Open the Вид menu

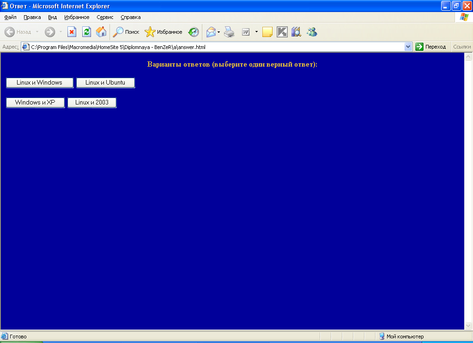tap(53, 17)
